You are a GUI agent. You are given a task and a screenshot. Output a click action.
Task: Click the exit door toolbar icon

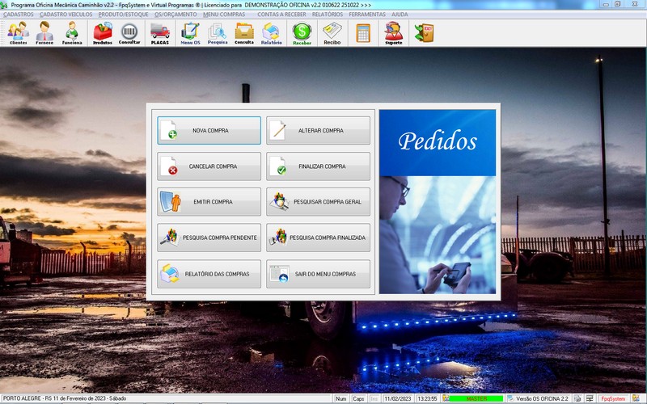coord(424,33)
